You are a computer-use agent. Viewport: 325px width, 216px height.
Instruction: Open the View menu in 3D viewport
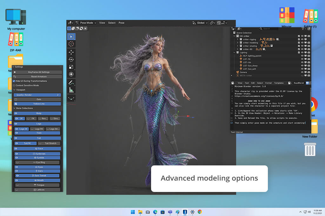(x=102, y=23)
